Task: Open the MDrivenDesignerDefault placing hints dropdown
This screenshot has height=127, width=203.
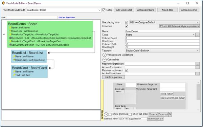Action: [x=198, y=22]
